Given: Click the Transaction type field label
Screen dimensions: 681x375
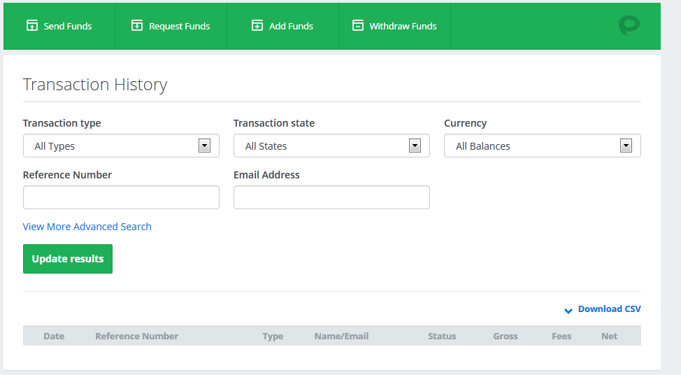Looking at the screenshot, I should click(x=62, y=123).
